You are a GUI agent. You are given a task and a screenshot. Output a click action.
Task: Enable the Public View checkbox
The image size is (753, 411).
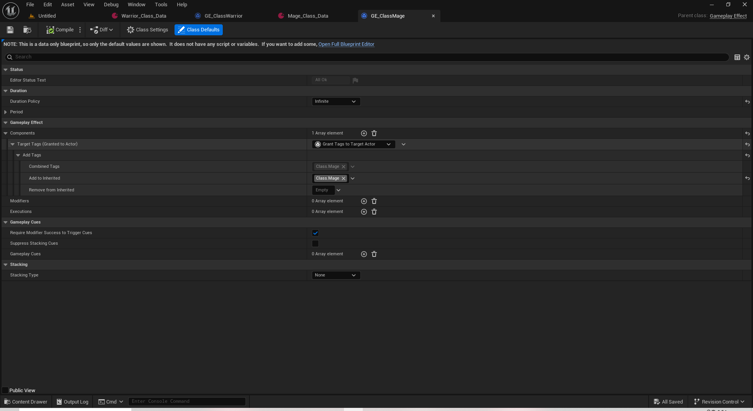click(x=5, y=390)
